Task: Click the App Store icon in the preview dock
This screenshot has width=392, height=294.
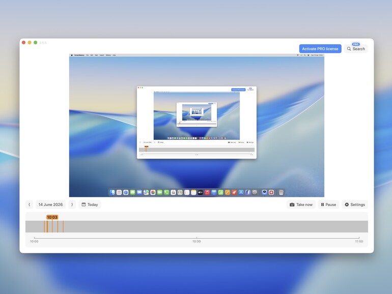Action: click(241, 192)
